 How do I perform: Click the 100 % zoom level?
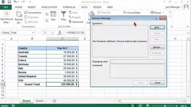tap(183, 106)
